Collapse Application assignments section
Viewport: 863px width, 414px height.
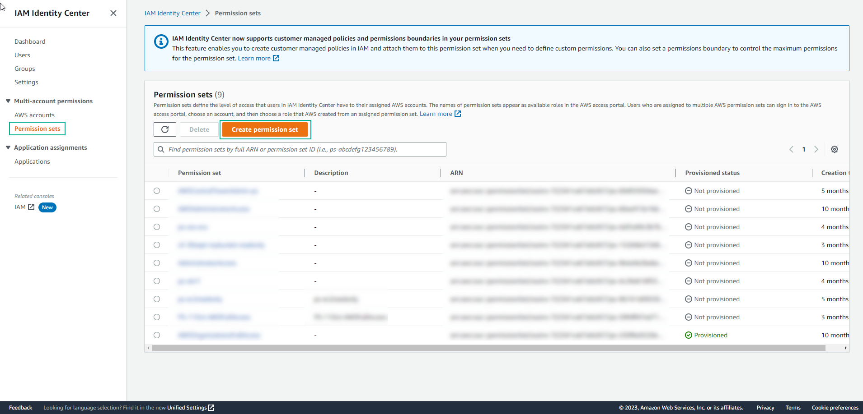tap(8, 147)
